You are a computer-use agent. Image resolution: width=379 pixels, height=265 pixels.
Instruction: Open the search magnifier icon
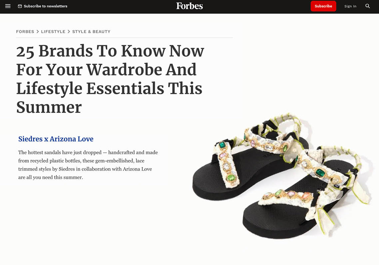(x=367, y=6)
